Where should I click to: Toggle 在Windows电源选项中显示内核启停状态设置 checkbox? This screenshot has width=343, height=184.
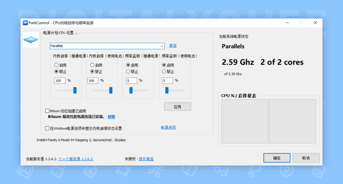47,128
